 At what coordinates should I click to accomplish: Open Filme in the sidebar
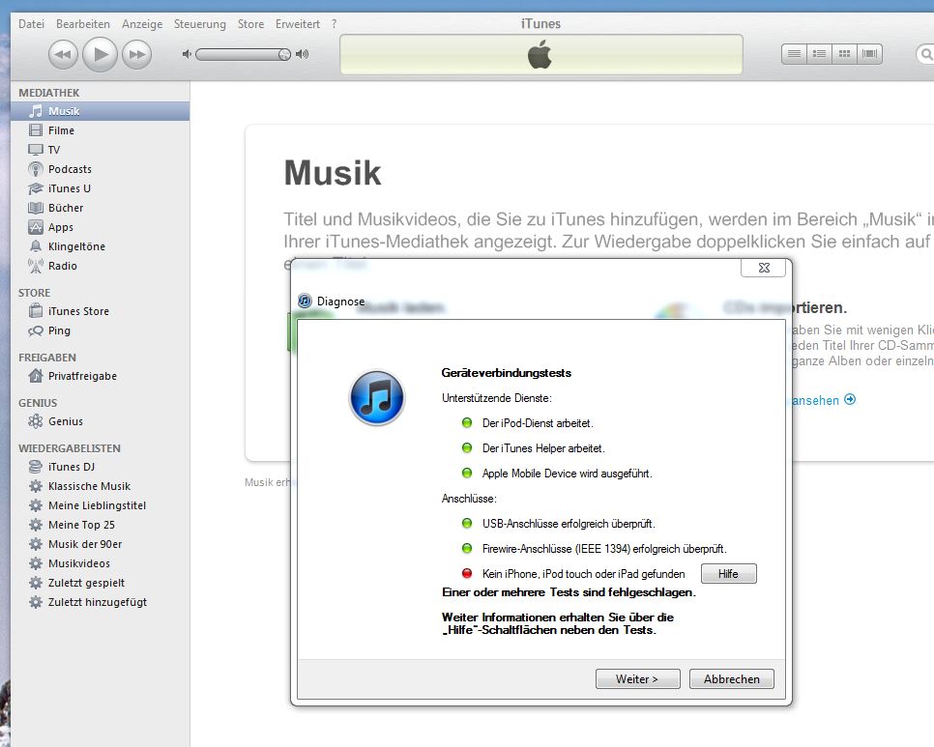101,130
